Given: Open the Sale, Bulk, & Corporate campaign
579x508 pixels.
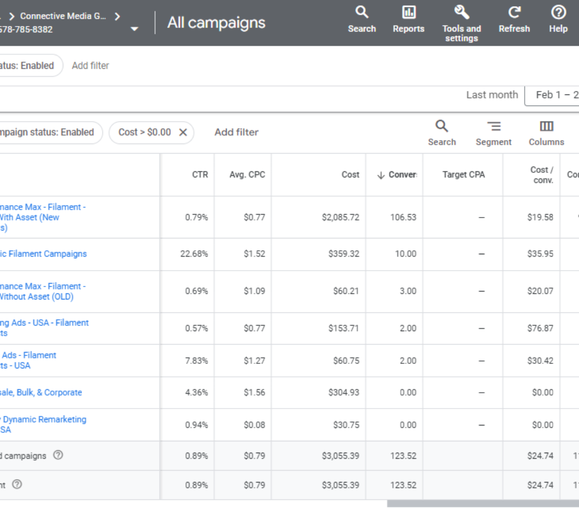Looking at the screenshot, I should 41,392.
